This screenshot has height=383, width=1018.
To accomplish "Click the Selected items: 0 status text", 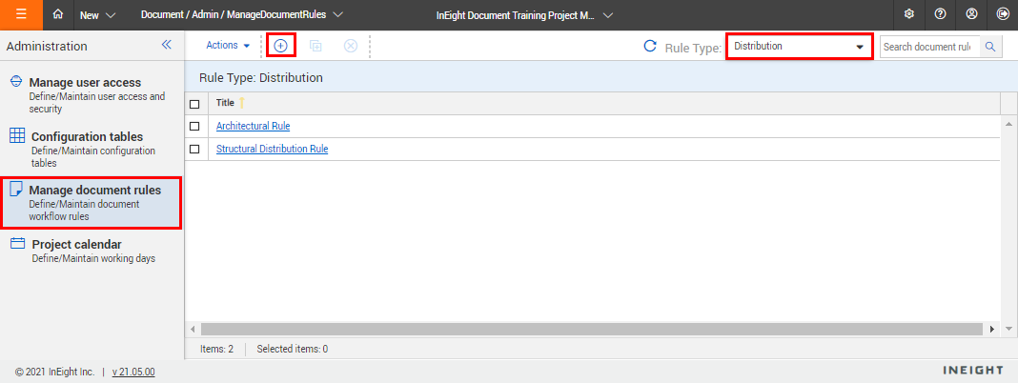I will click(293, 349).
